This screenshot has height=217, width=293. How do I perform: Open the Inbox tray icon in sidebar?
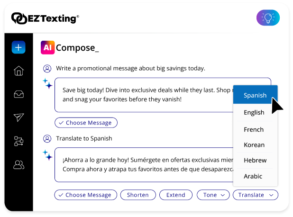[18, 94]
